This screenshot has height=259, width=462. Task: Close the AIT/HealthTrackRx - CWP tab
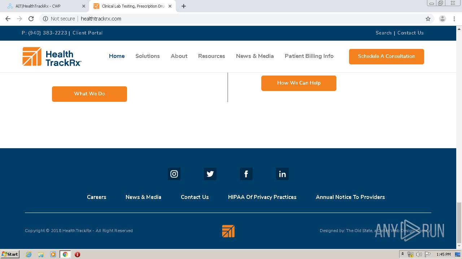coord(84,6)
